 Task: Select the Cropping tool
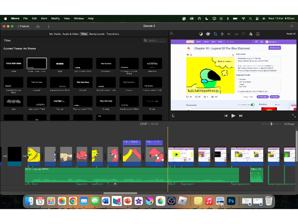(215, 34)
